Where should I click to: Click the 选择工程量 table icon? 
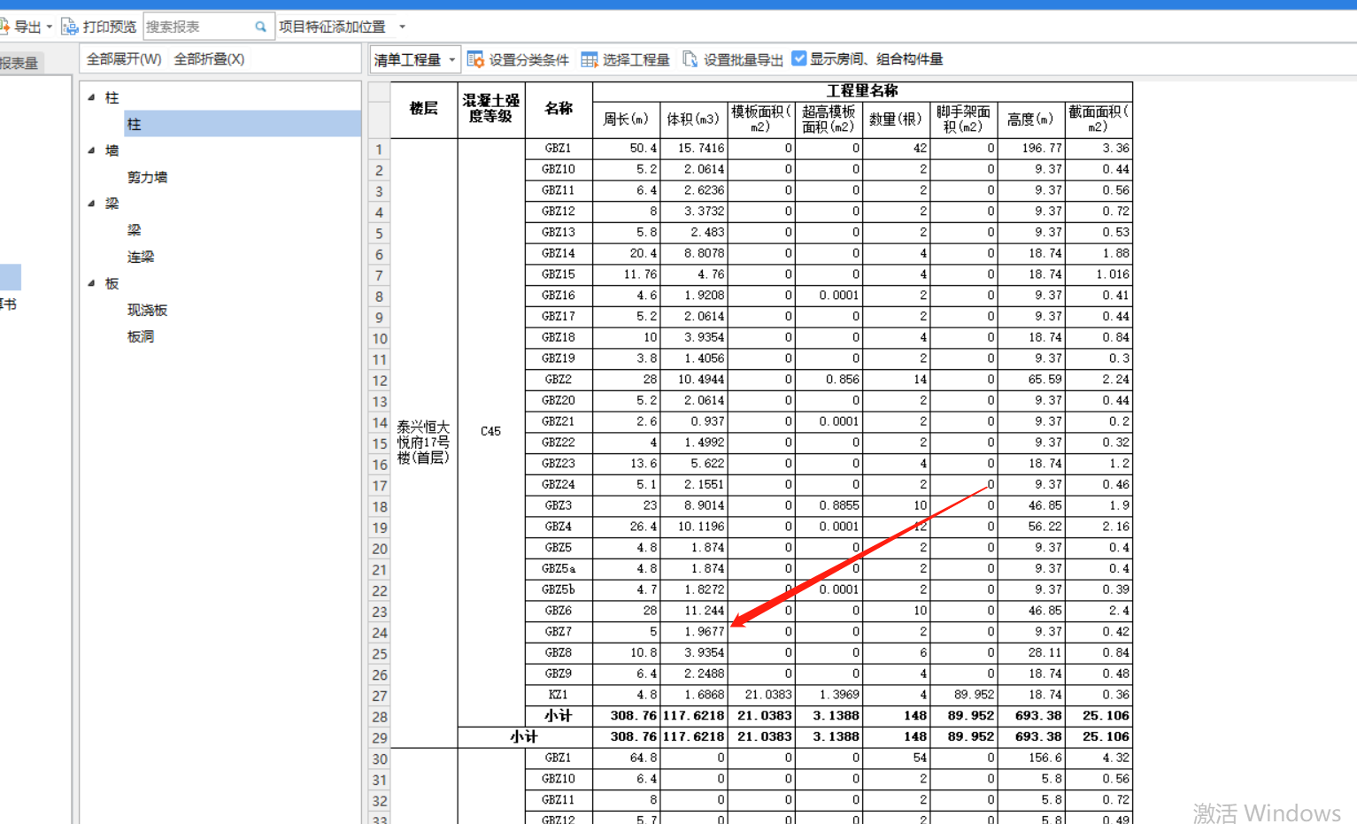click(590, 59)
